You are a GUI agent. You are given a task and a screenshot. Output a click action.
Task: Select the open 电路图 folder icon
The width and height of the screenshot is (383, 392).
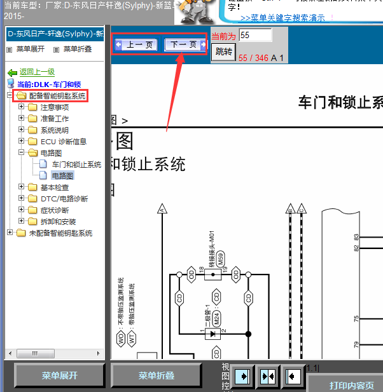32,152
